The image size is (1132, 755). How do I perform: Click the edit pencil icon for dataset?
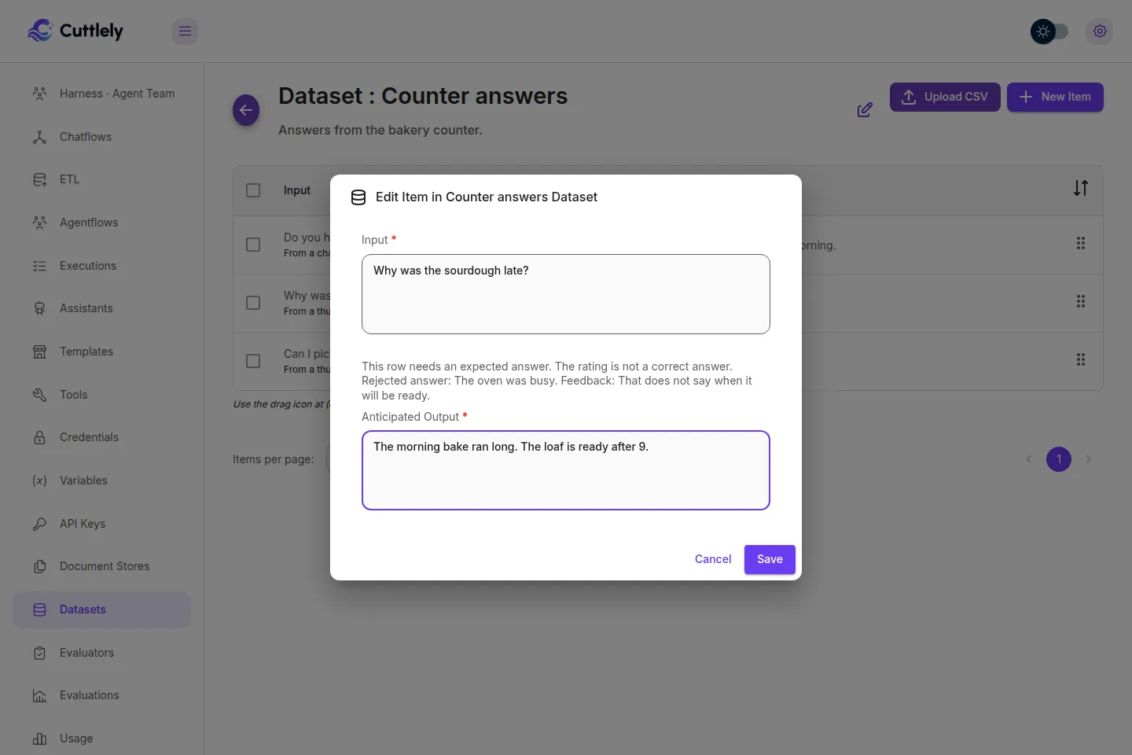(x=865, y=110)
